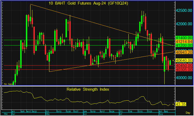Click the Aug month label on time axis
This screenshot has height=116, width=194.
(x=161, y=114)
